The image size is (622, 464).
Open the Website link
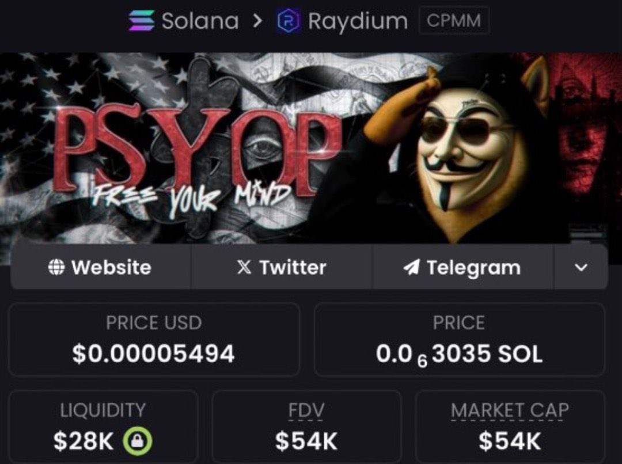pos(101,267)
